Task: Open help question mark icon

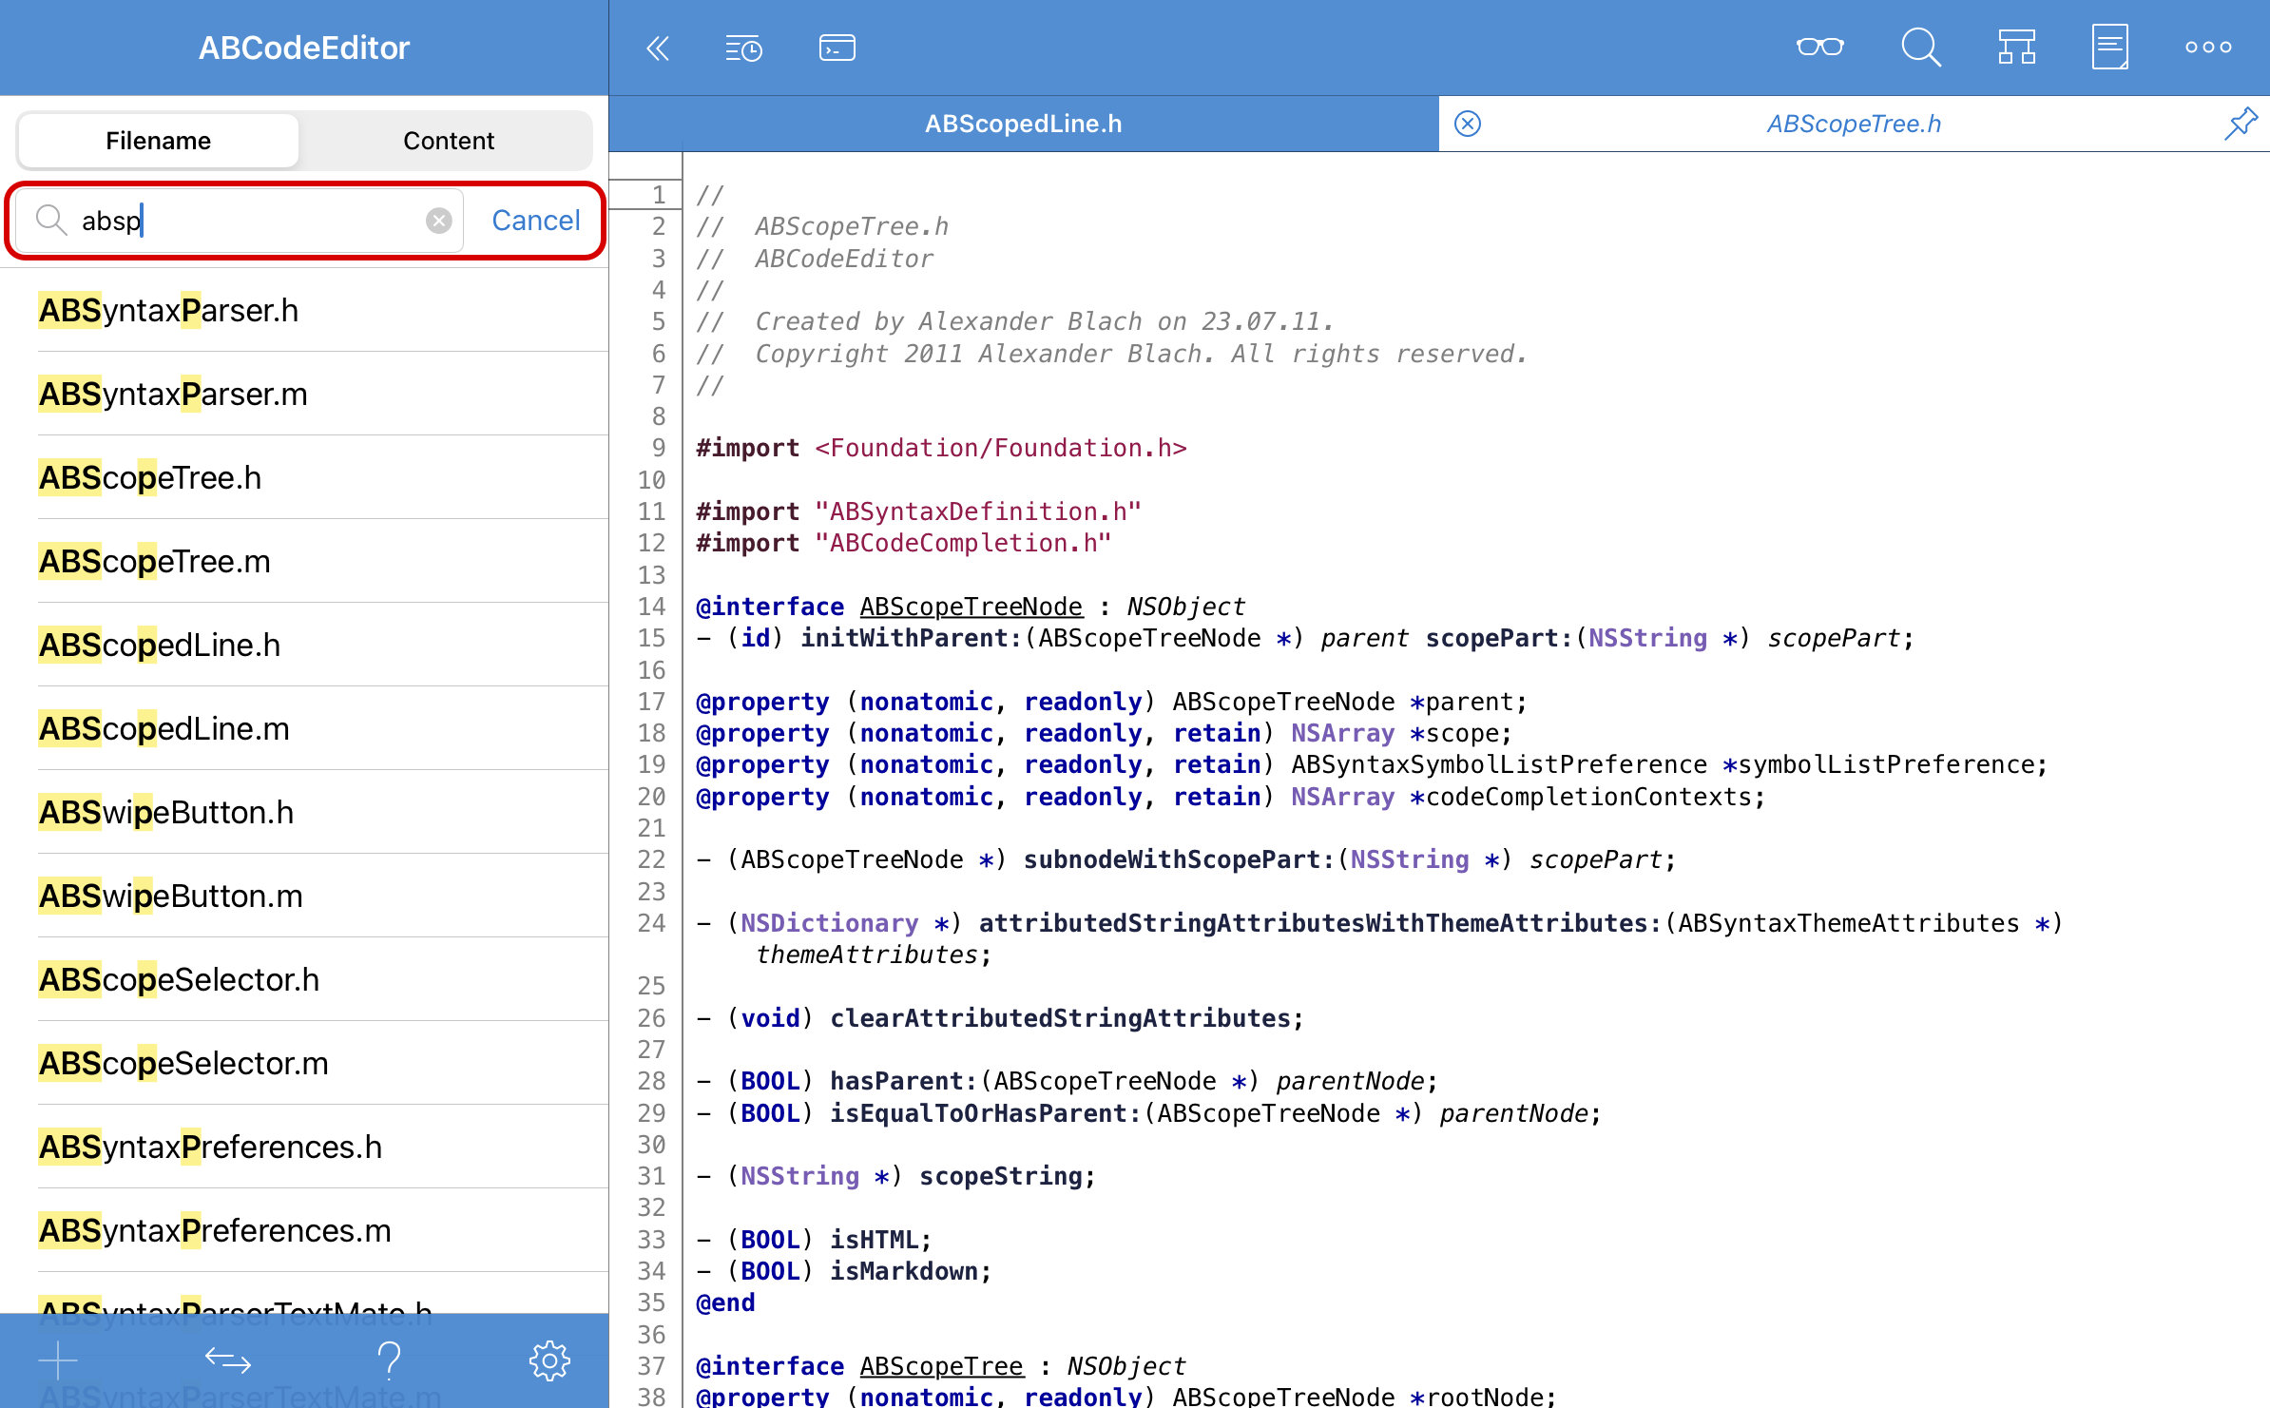Action: (x=389, y=1360)
